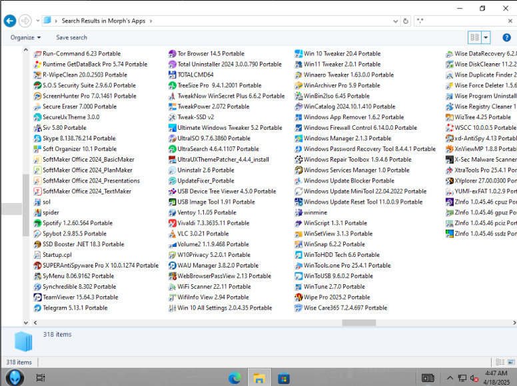Select Vivaldi 7.3.3635.11 Portable icon
517x386 pixels.
(x=172, y=223)
